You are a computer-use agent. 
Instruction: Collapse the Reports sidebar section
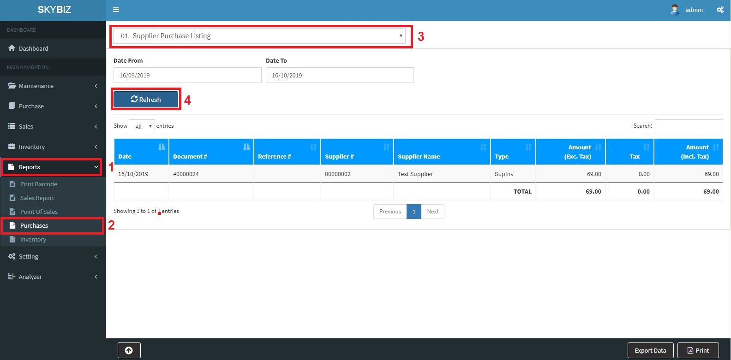pos(52,167)
